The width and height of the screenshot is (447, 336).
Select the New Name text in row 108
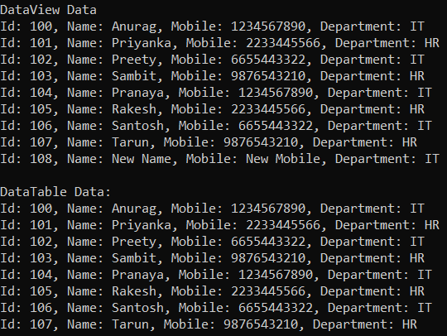[x=142, y=159]
